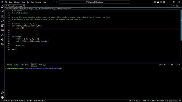Close the terminal panel

[180, 65]
